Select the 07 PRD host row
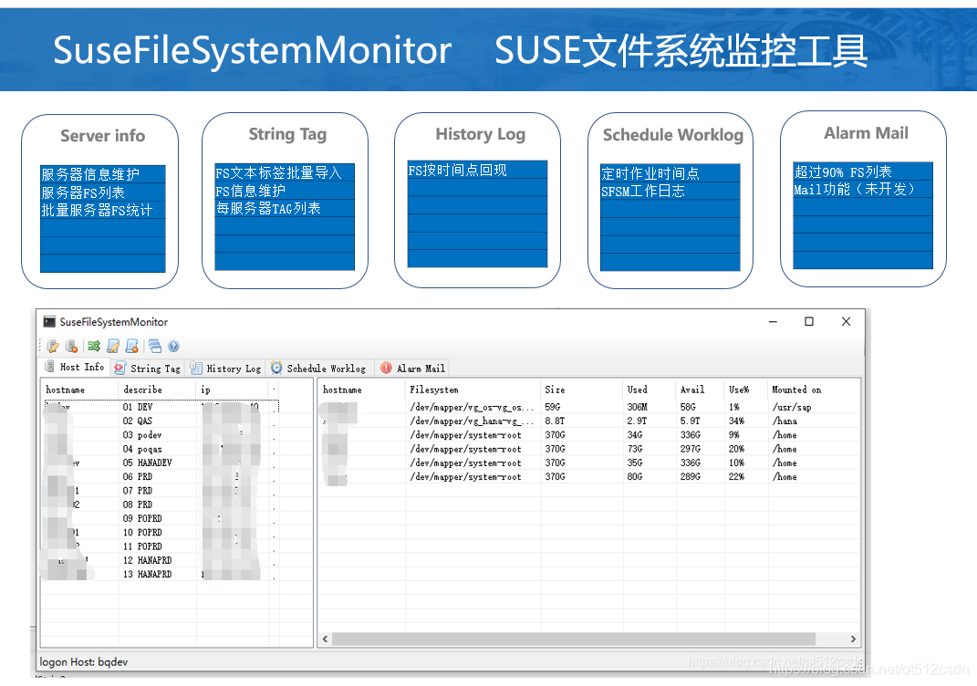 161,491
